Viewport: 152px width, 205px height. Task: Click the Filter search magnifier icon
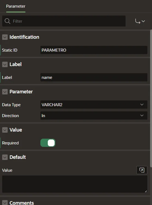7,21
